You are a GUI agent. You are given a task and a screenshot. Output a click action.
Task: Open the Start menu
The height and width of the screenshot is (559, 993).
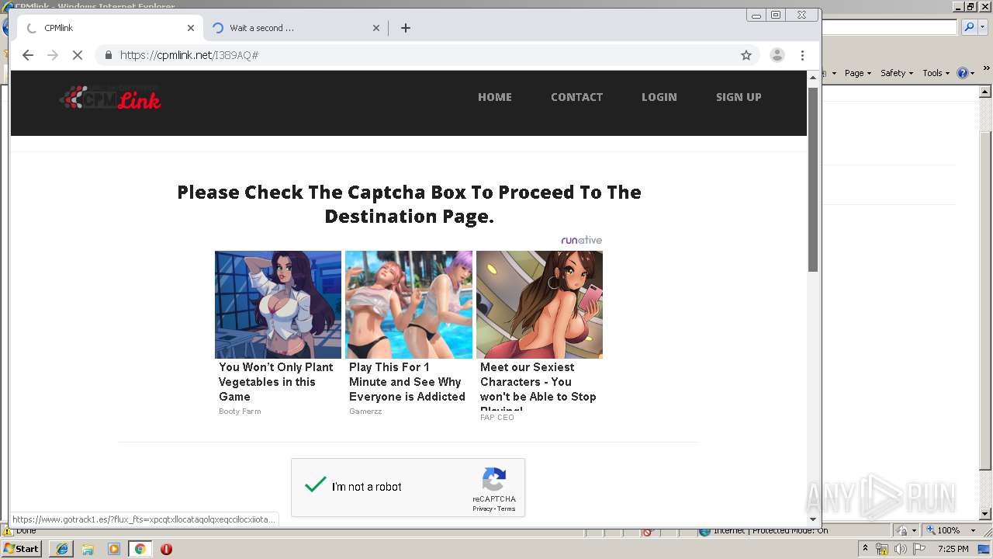(x=22, y=549)
